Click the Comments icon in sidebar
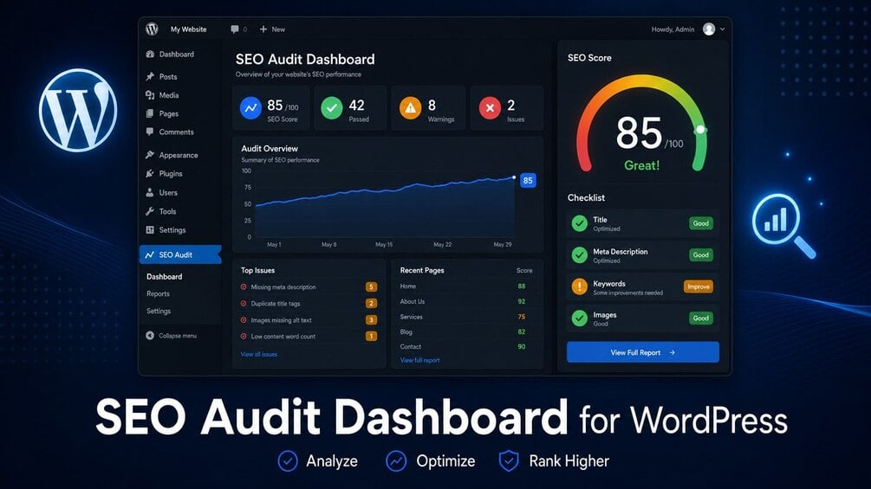The width and height of the screenshot is (871, 489). pyautogui.click(x=150, y=132)
